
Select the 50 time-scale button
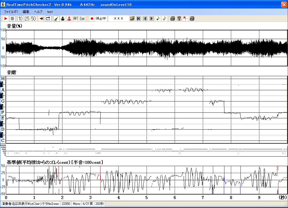[33, 19]
